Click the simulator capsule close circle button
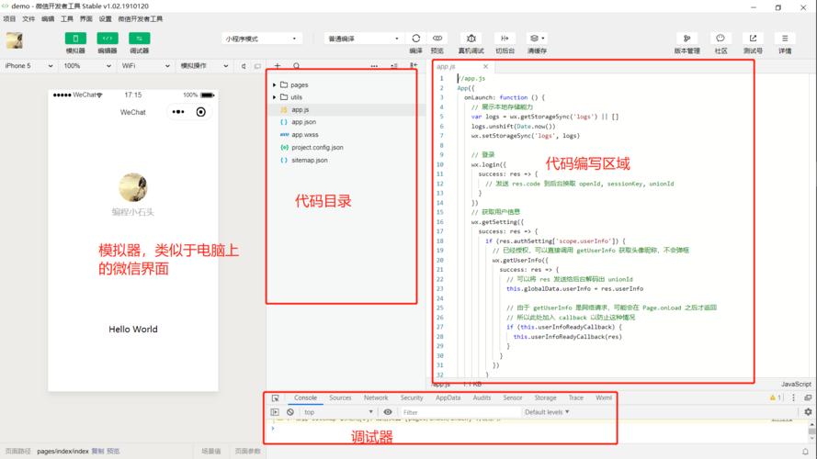The width and height of the screenshot is (817, 459). coord(200,112)
